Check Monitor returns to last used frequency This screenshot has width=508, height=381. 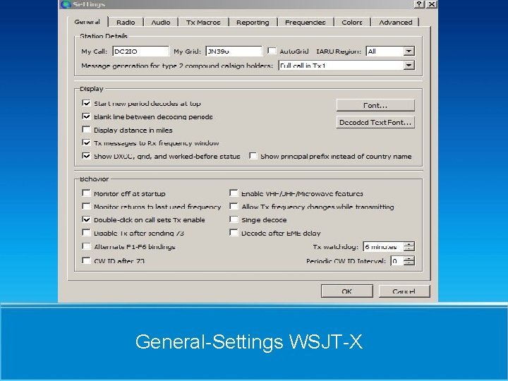(x=86, y=206)
